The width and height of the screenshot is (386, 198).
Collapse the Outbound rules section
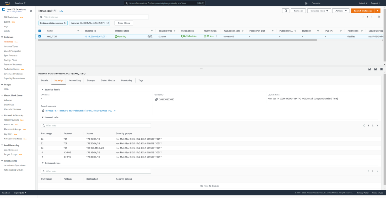click(x=43, y=163)
